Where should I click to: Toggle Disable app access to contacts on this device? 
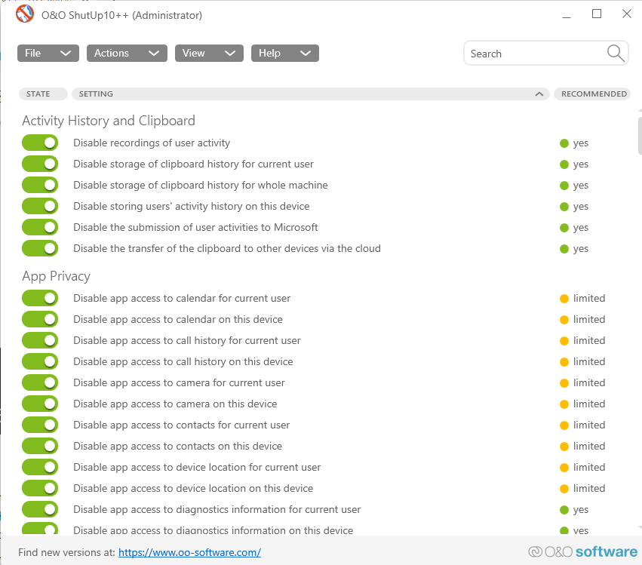click(x=40, y=447)
